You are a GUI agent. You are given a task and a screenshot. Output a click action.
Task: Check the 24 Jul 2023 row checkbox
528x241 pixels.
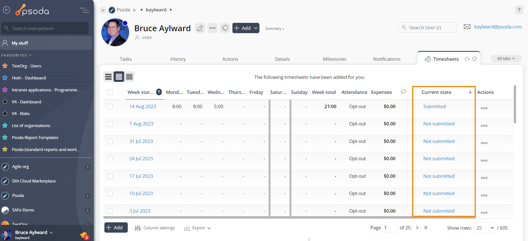click(110, 159)
